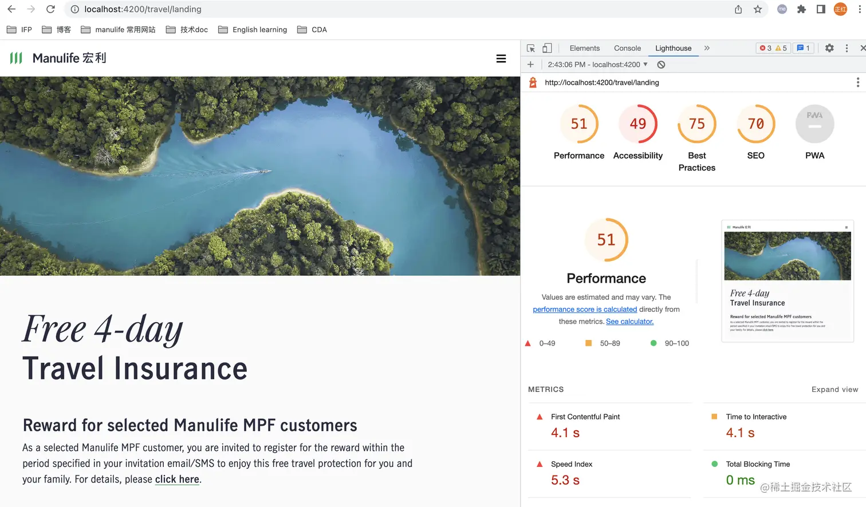Open the CDA bookmarks folder
This screenshot has height=507, width=866.
312,30
